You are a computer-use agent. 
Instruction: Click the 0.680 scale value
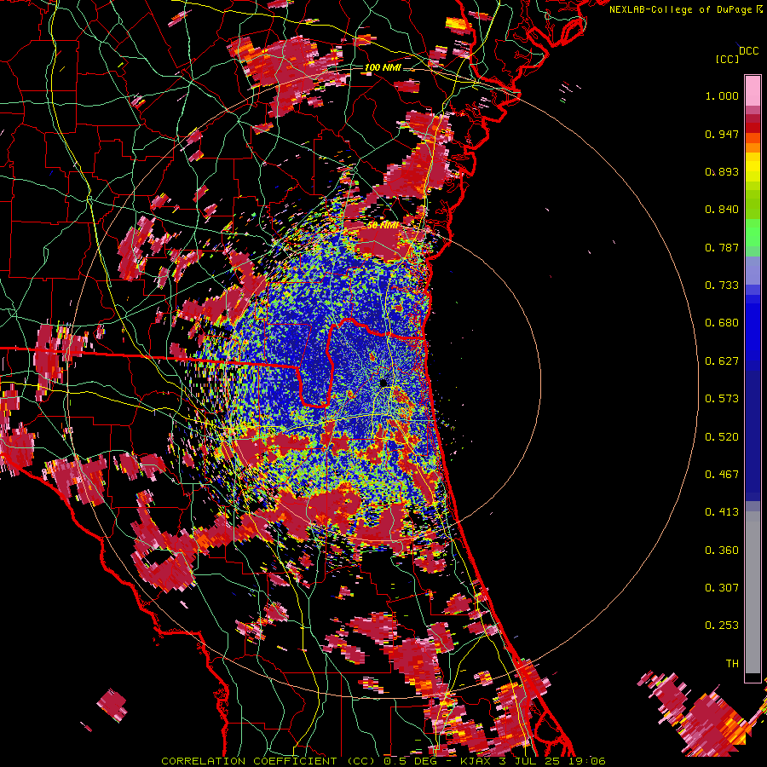pyautogui.click(x=722, y=323)
